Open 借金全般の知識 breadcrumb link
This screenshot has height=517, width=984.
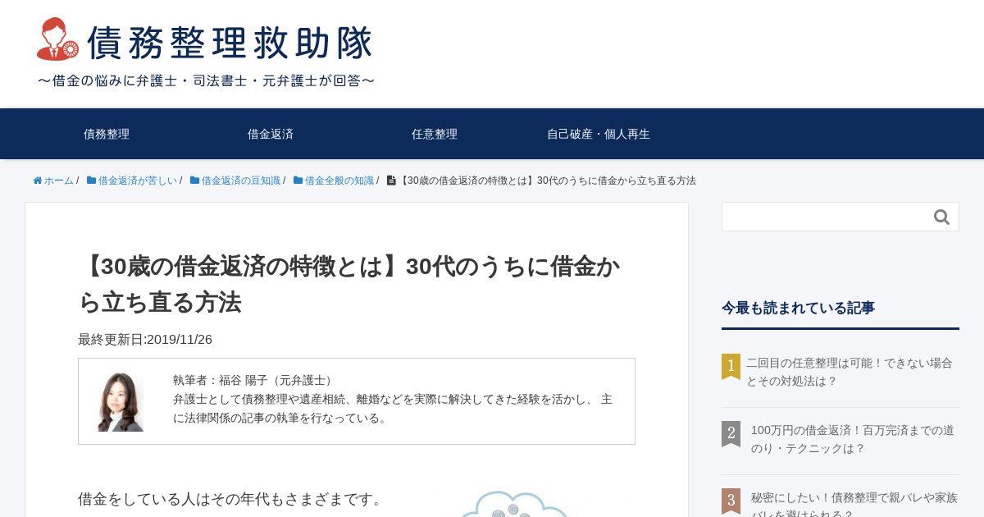pos(339,181)
